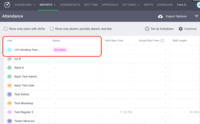This screenshot has width=200, height=124.
Task: Click the Columns gear icon
Action: [x=181, y=29]
